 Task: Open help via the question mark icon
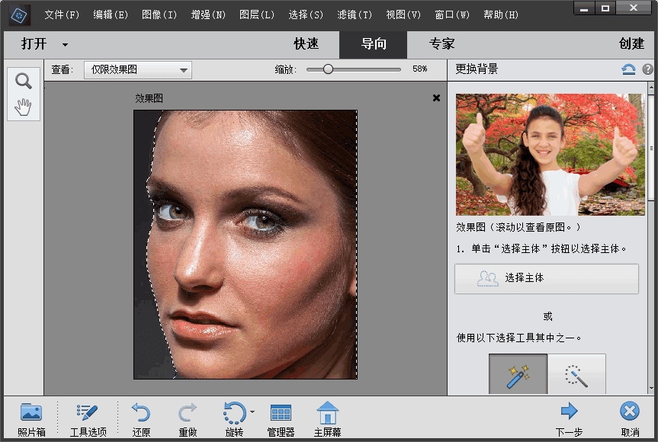(x=647, y=69)
